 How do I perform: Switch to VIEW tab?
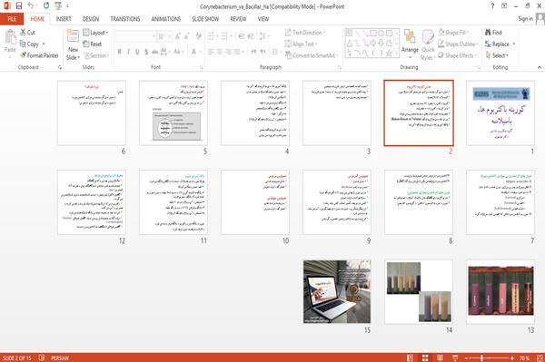[263, 19]
